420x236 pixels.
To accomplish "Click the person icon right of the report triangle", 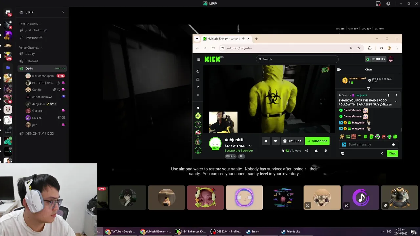I will pos(326,151).
